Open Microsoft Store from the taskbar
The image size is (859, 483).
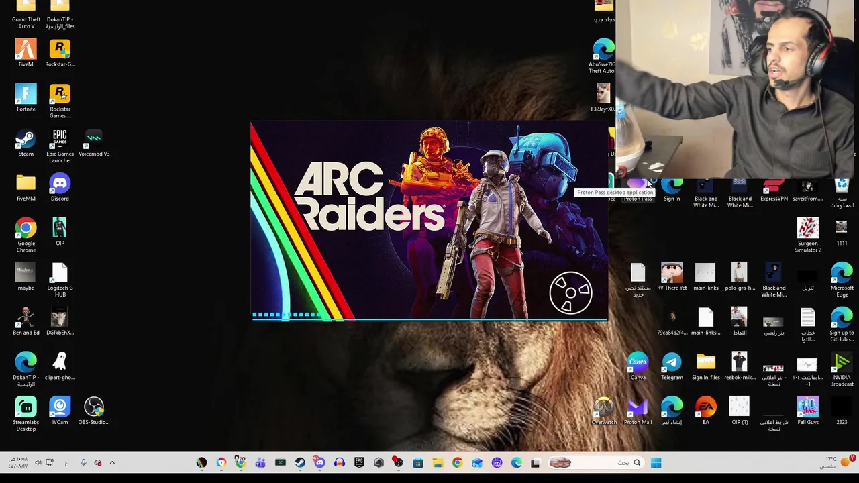coord(417,462)
